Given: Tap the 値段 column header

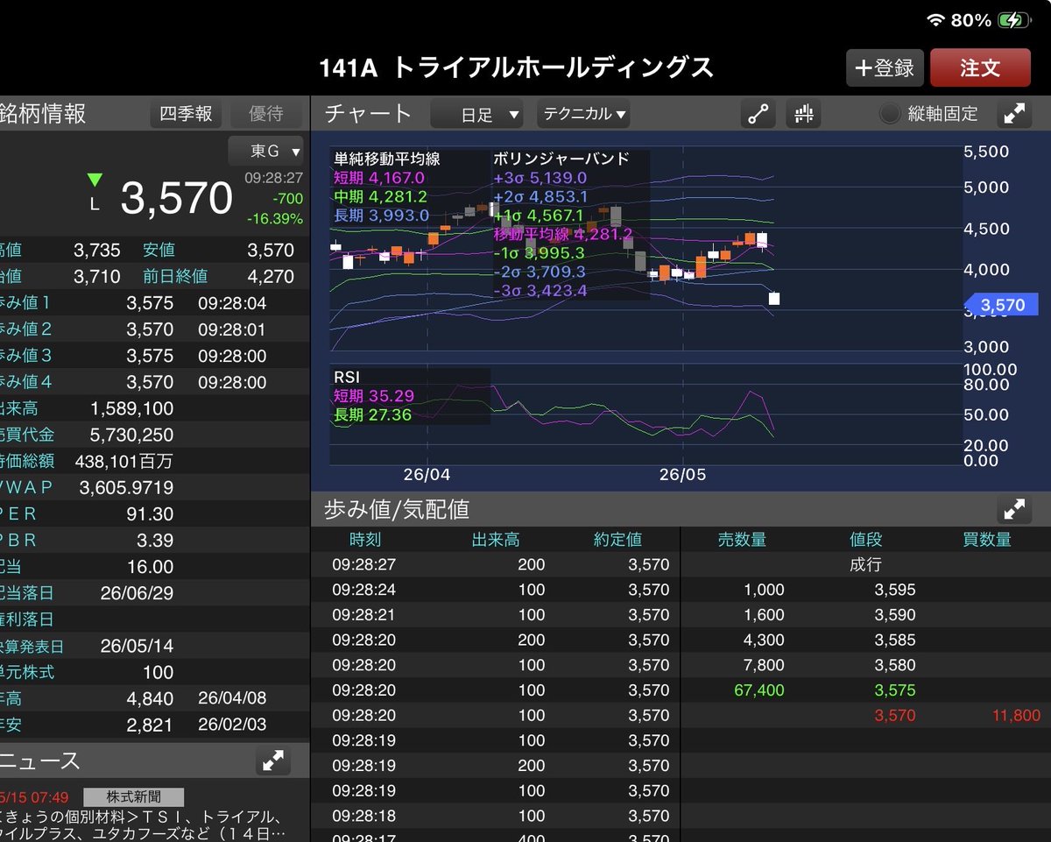Looking at the screenshot, I should (x=865, y=540).
